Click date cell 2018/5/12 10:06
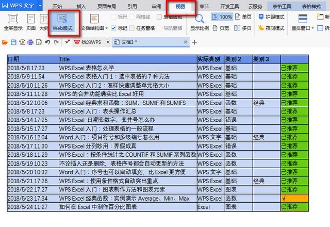Image resolution: width=330 pixels, height=227 pixels. pos(33,103)
